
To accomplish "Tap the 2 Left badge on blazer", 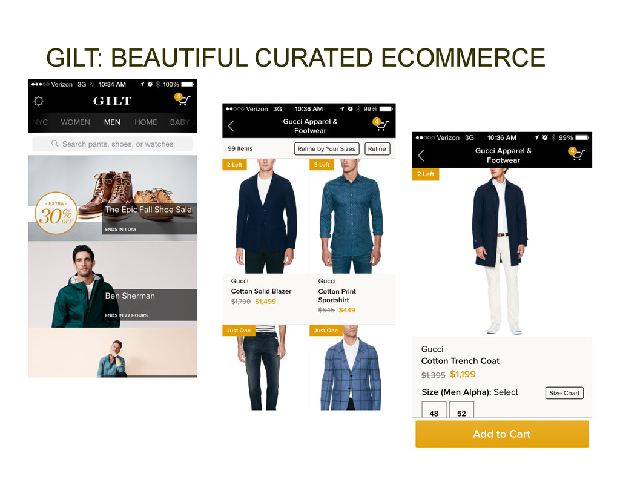I will pyautogui.click(x=234, y=165).
